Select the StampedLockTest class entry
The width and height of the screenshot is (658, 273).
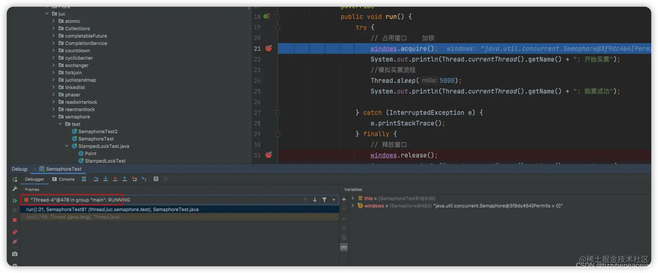pos(101,161)
